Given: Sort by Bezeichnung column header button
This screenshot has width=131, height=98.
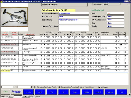Looking at the screenshot, I should [30, 34].
